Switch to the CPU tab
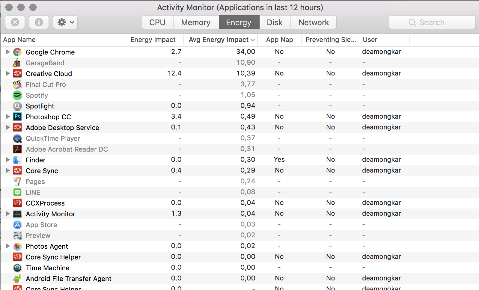 pyautogui.click(x=157, y=22)
